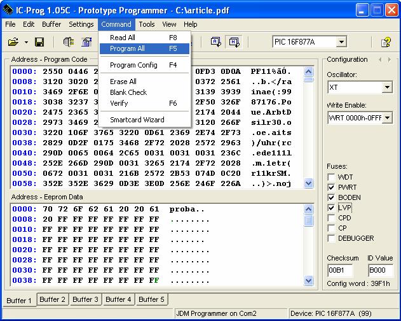Open the Options toolbar icon
The height and width of the screenshot is (321, 401).
(86, 42)
